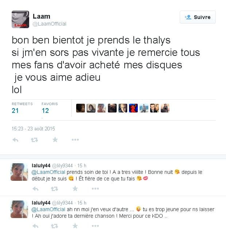View the 21 retweets count
This screenshot has height=229, width=226.
coord(15,111)
